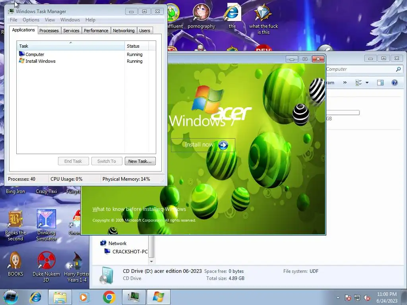Viewport: 407px width, 305px height.
Task: Expand the toolbar overflow chevron in Computer window
Action: [x=345, y=83]
